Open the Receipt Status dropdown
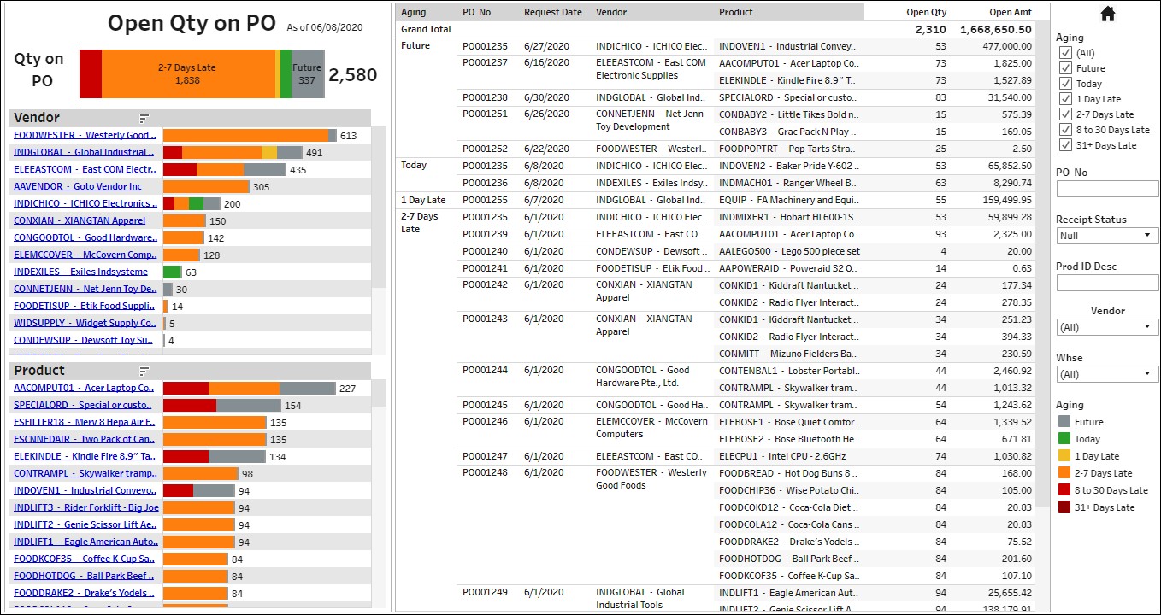1161x615 pixels. [x=1106, y=236]
